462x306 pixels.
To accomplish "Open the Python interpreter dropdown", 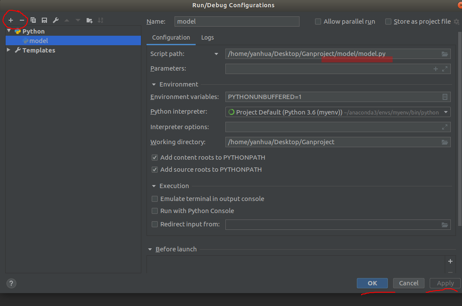I will point(446,112).
